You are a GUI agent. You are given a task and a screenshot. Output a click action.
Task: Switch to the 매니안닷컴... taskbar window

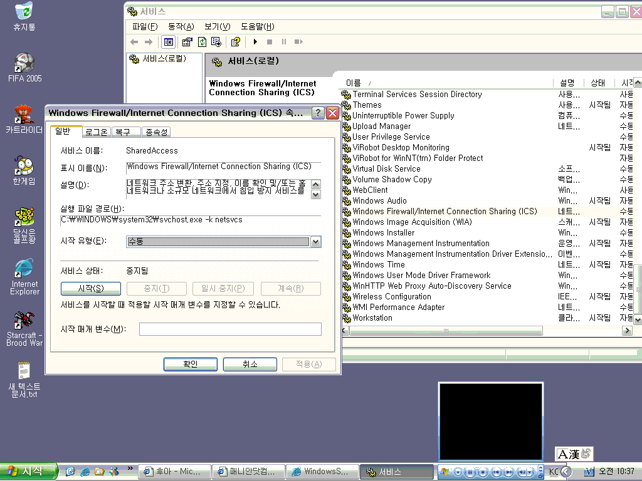tap(248, 472)
